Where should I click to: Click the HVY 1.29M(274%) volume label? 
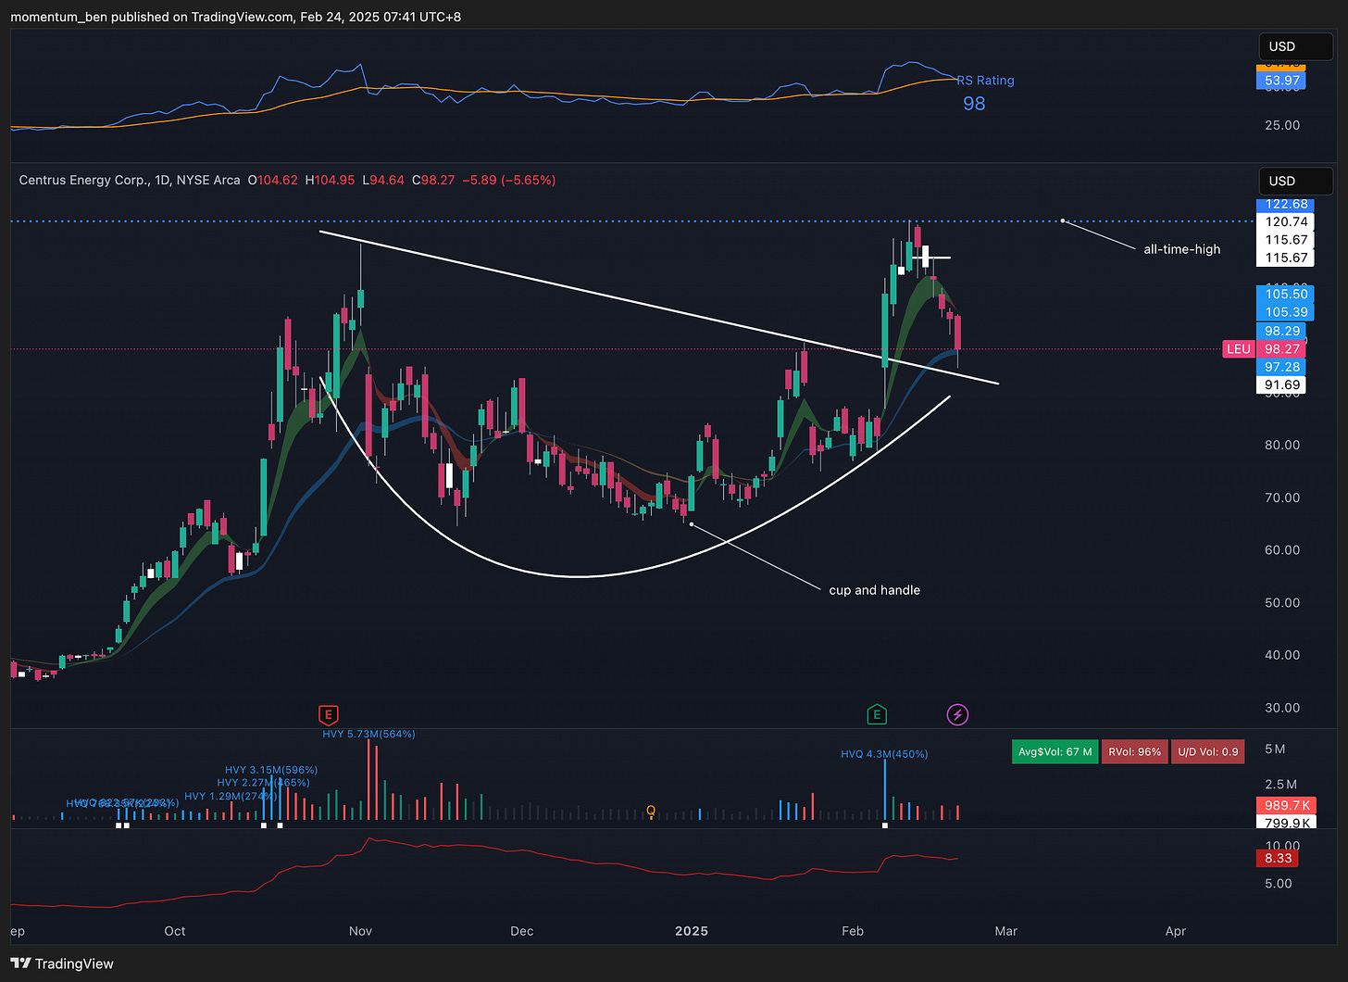[231, 796]
